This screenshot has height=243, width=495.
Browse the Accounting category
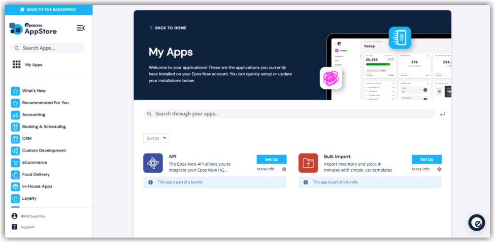[33, 115]
